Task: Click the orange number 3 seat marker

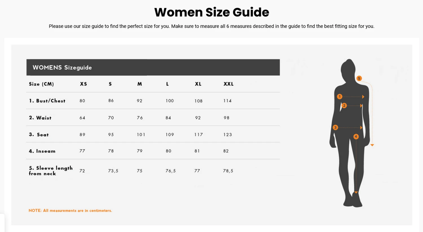Action: (335, 127)
